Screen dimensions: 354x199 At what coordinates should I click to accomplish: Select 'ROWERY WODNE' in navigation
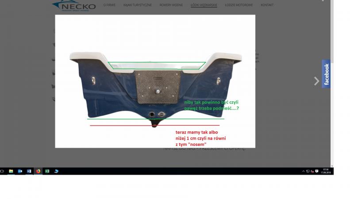click(x=170, y=5)
